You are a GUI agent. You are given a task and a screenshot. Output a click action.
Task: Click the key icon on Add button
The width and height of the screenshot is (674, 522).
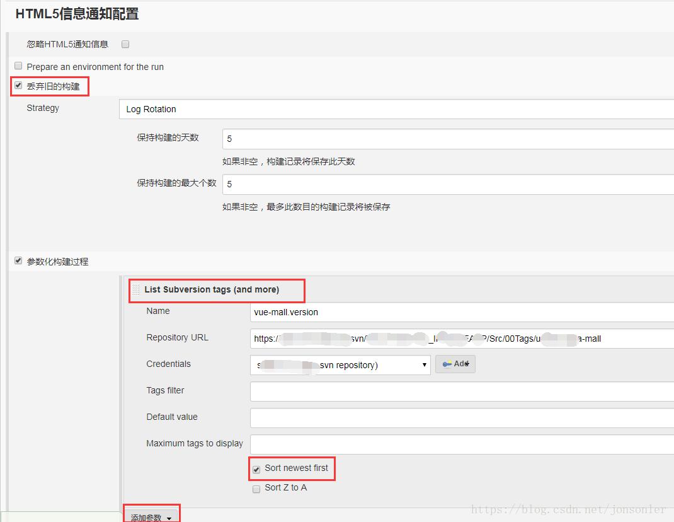447,364
